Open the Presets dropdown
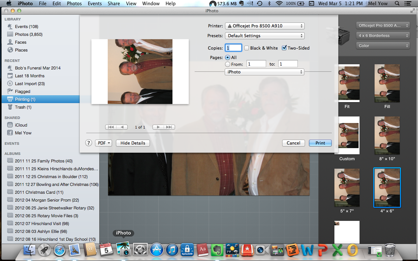This screenshot has height=261, width=418. click(x=265, y=36)
